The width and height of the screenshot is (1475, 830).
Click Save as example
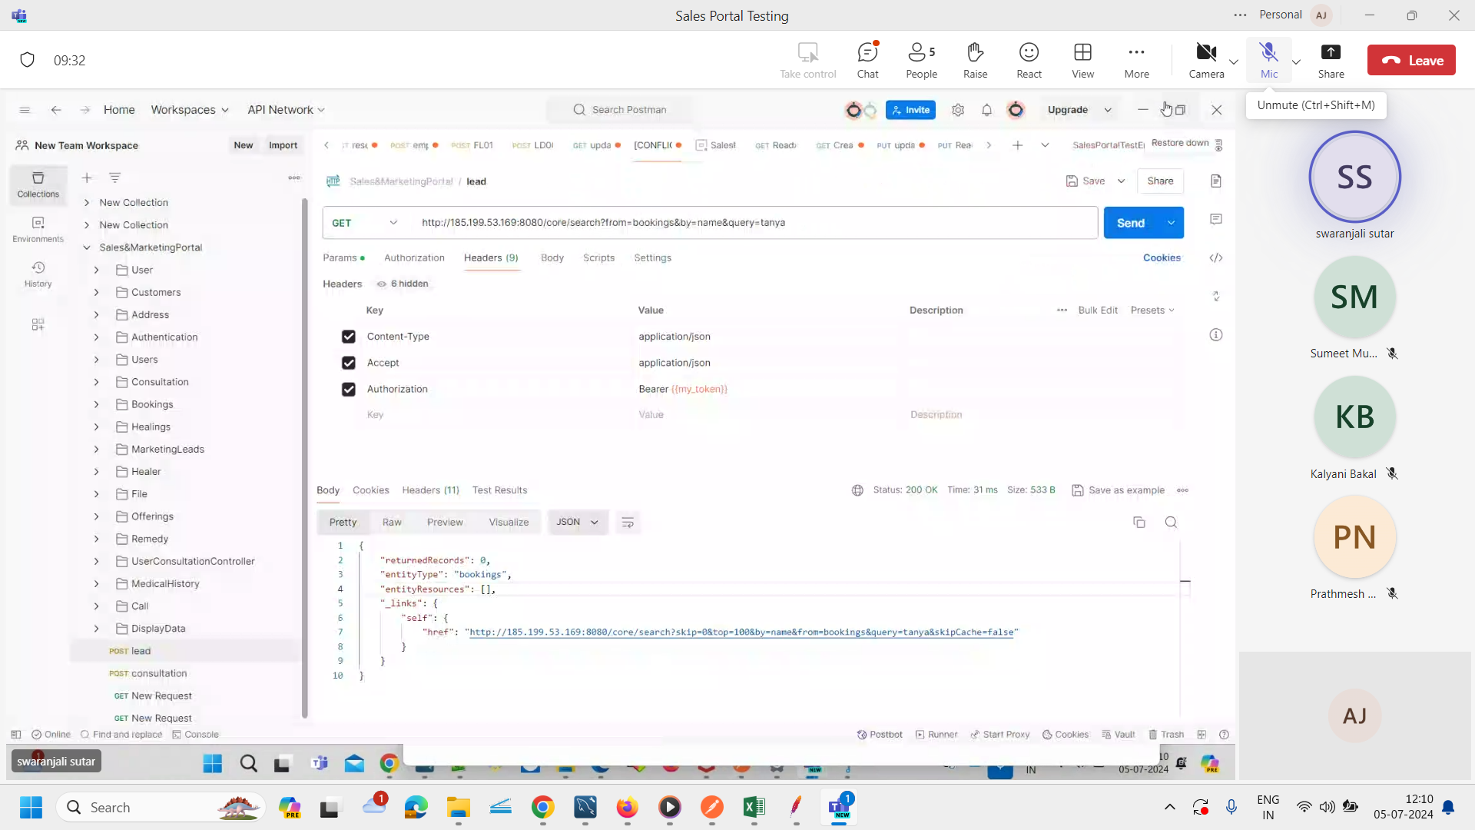point(1118,490)
